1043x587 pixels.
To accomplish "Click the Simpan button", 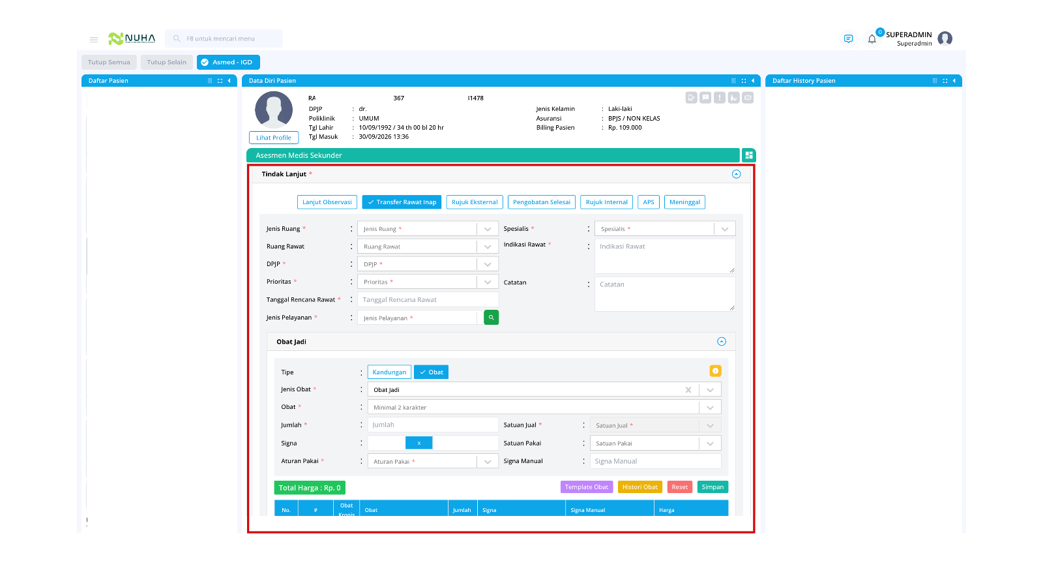I will coord(712,487).
